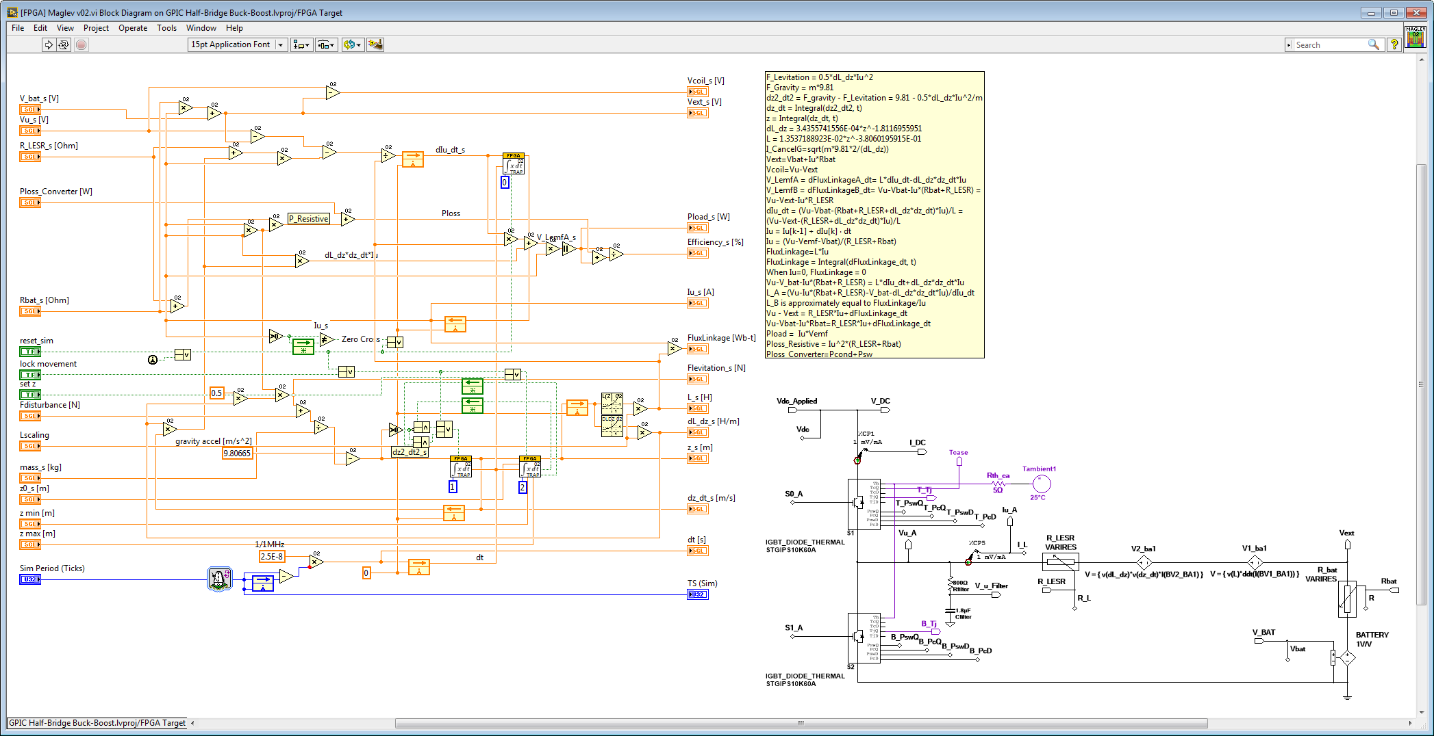Click the reset_sim boolean terminal

click(x=30, y=352)
